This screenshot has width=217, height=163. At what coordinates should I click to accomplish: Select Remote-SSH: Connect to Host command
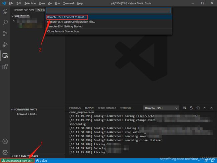[109, 17]
